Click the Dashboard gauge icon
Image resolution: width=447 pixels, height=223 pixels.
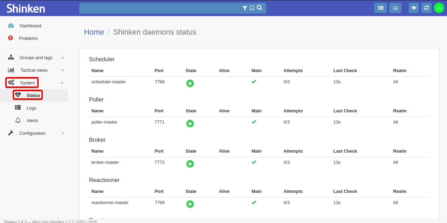click(x=11, y=26)
